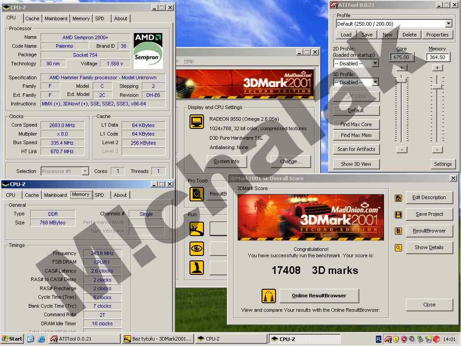Screen dimensions: 461x346
Task: Open the Processor #1 selection dropdown
Action: [85, 171]
